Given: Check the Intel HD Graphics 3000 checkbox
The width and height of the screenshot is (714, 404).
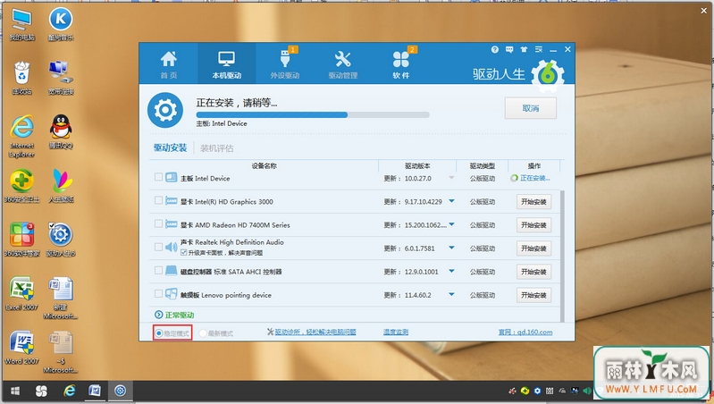Looking at the screenshot, I should pyautogui.click(x=158, y=200).
